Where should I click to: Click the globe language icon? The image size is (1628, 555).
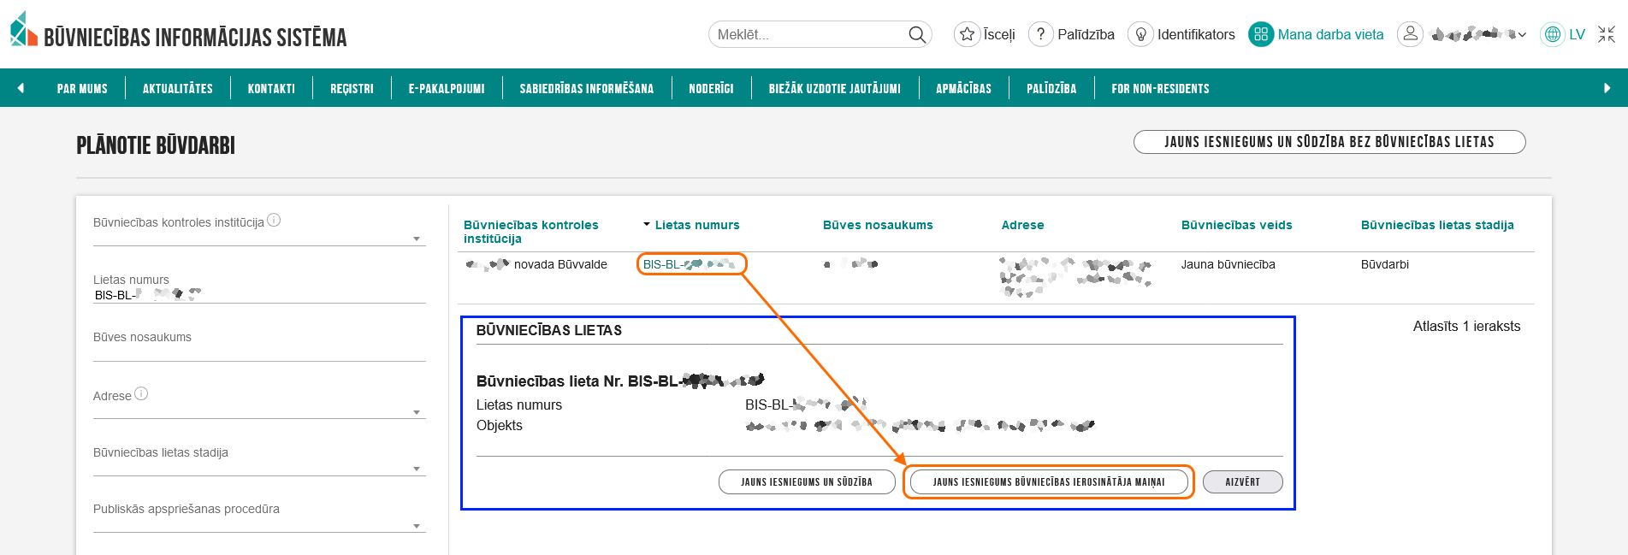click(x=1552, y=34)
